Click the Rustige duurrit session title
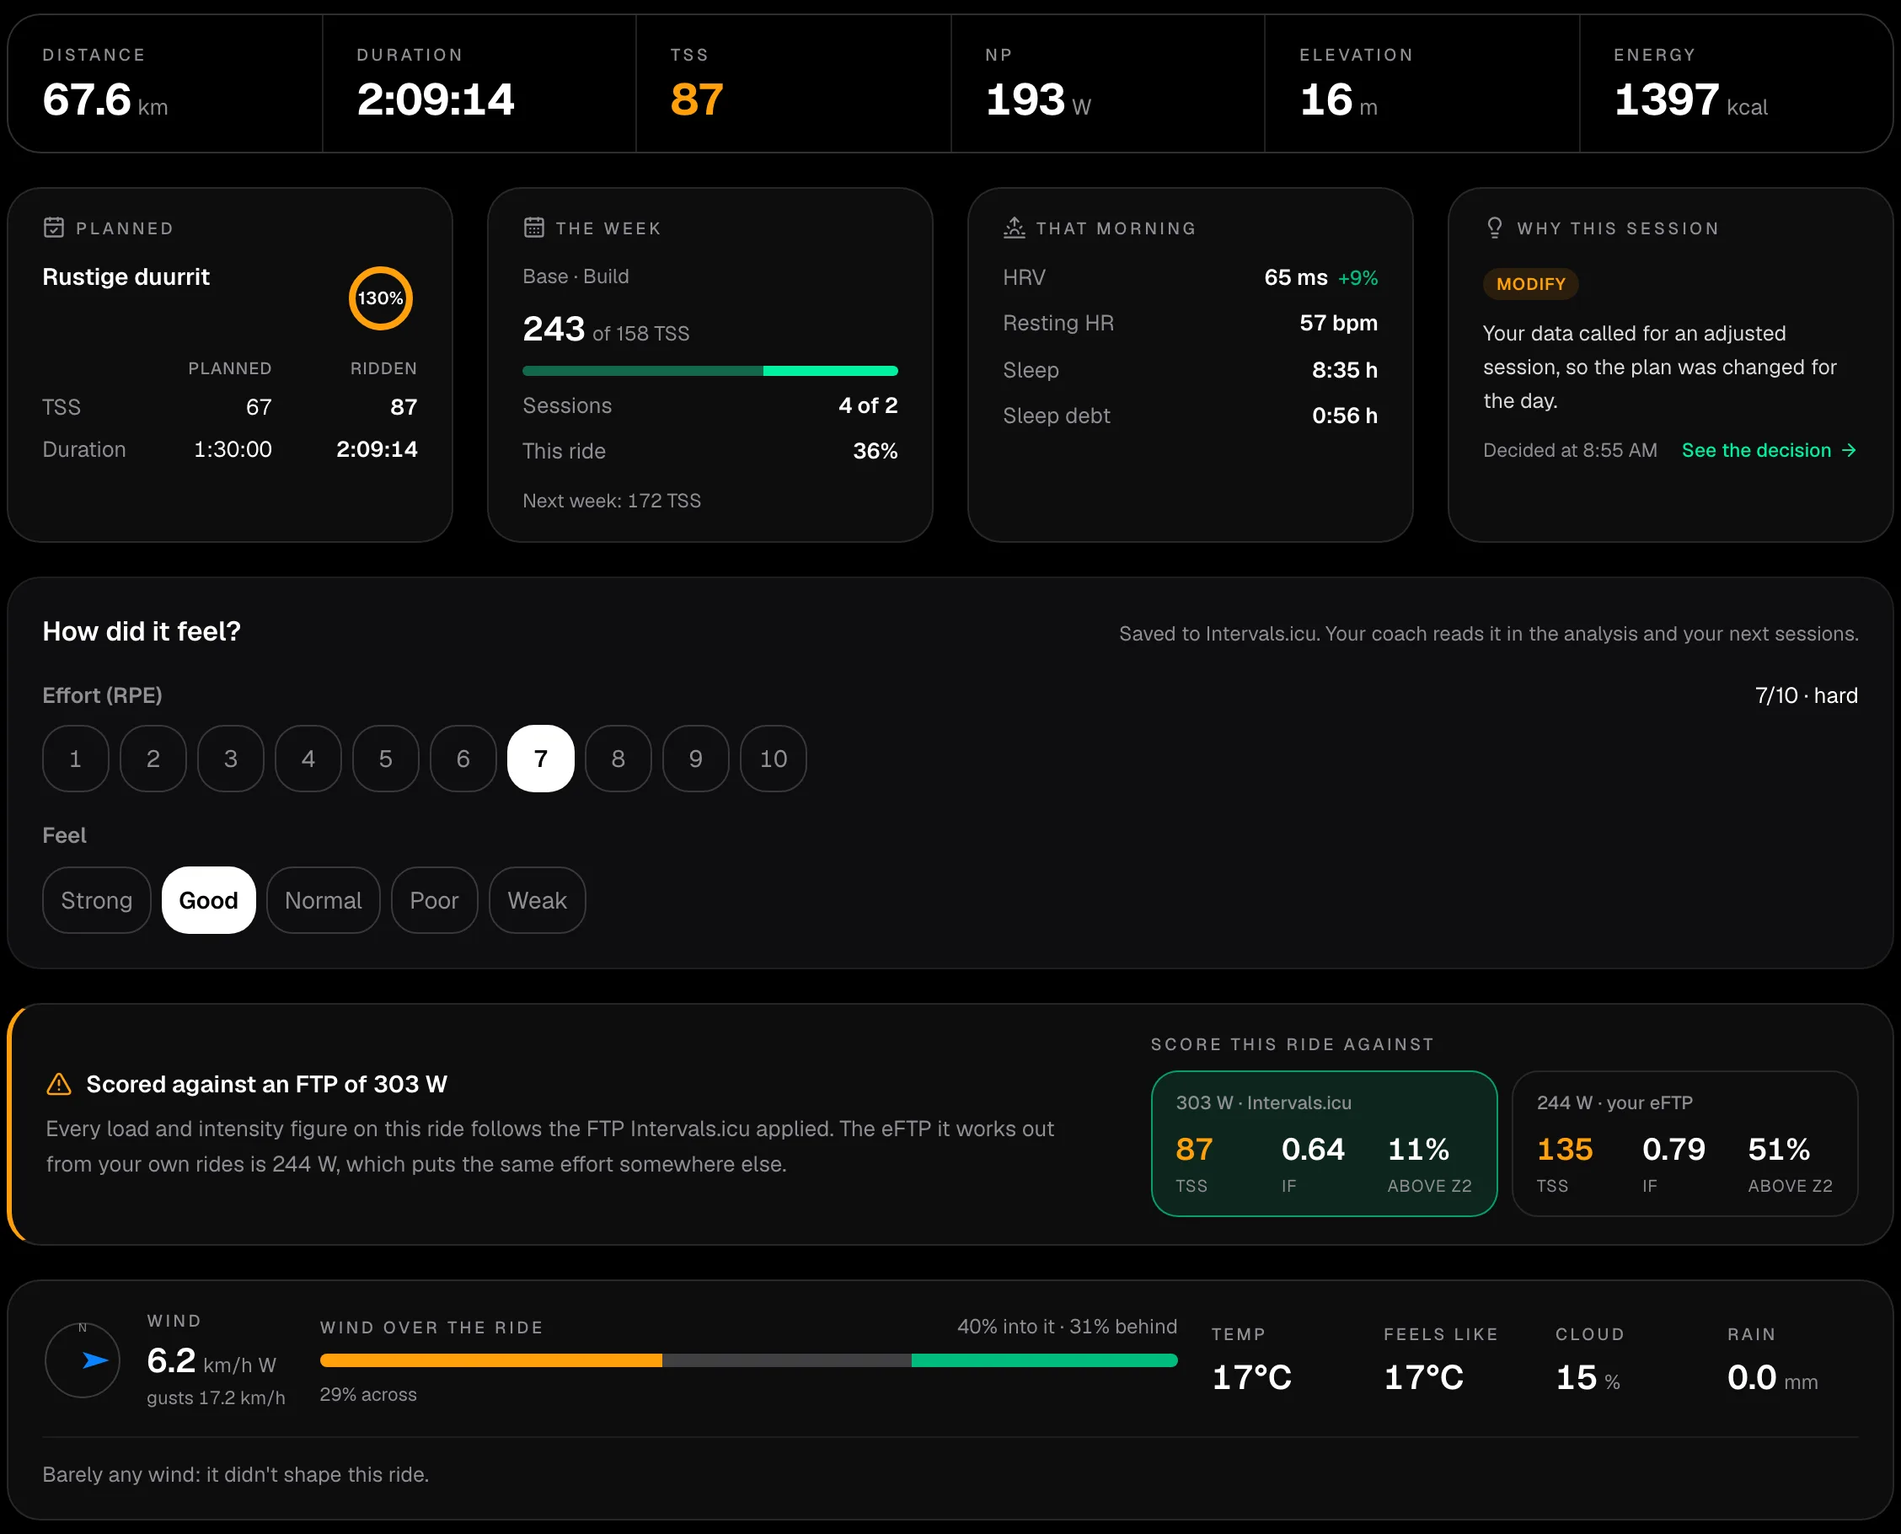 126,276
